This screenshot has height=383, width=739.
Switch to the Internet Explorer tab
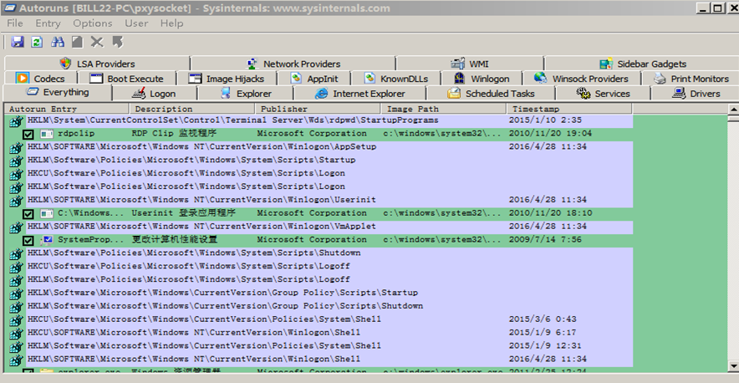click(x=360, y=94)
